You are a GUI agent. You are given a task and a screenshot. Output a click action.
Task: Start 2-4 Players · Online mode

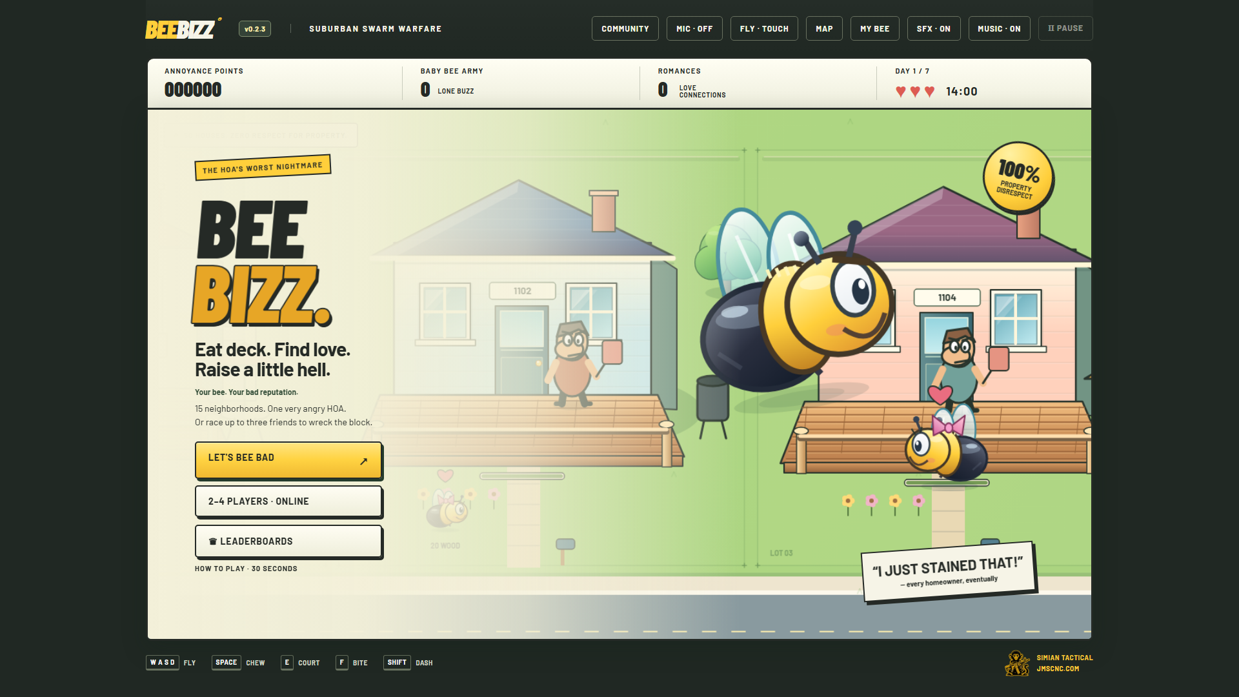pyautogui.click(x=288, y=501)
